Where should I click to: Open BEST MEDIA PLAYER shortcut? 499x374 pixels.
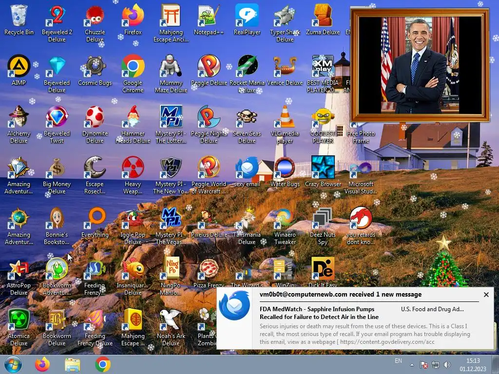(323, 74)
